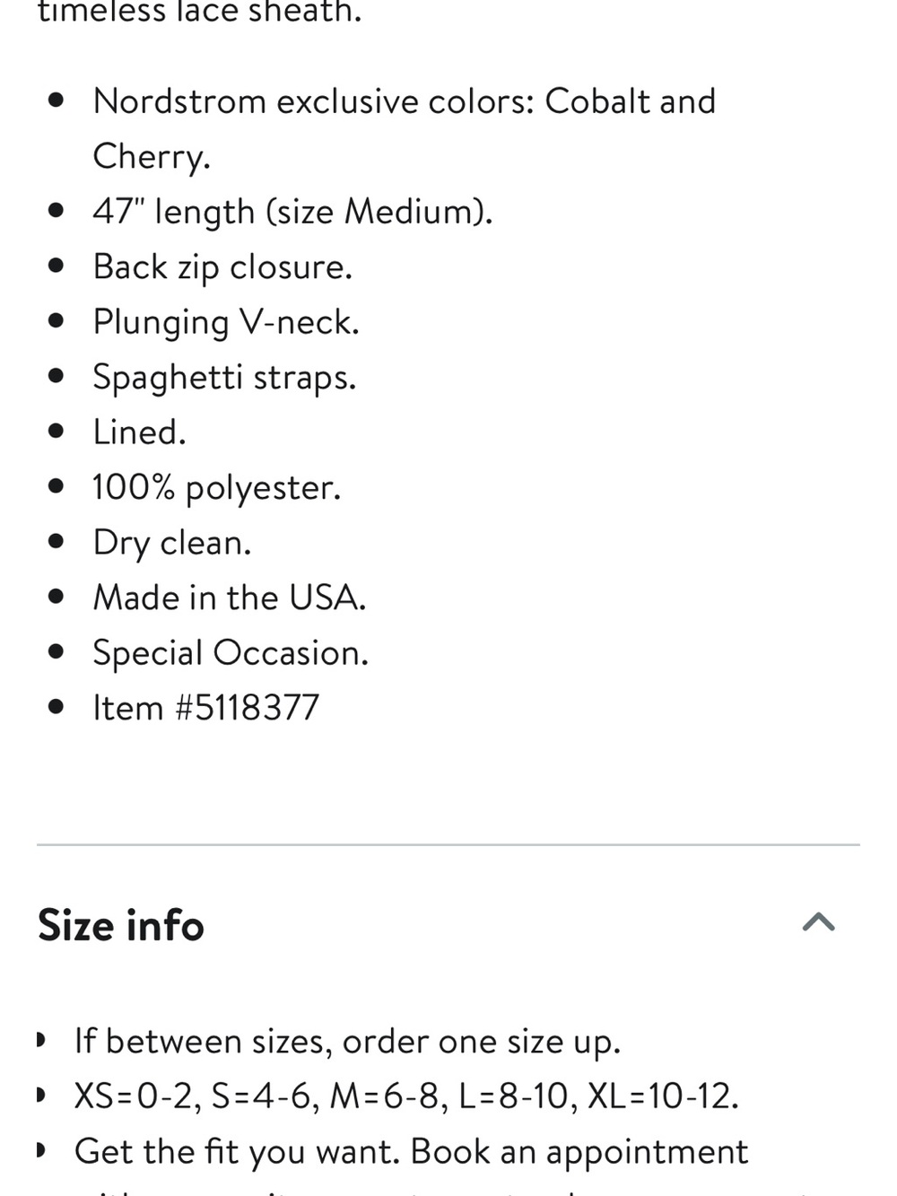Viewport: 897px width, 1196px height.
Task: Select the Nordstrom exclusive colors text line
Action: coord(405,101)
